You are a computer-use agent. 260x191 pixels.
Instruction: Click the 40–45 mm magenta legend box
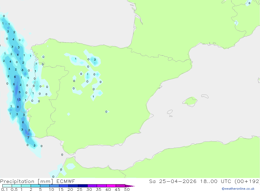coord(111,186)
